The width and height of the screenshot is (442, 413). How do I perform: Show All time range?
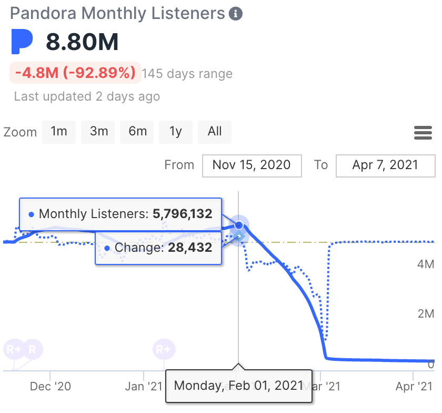[215, 132]
